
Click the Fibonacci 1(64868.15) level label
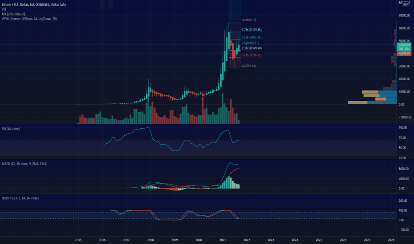point(248,20)
